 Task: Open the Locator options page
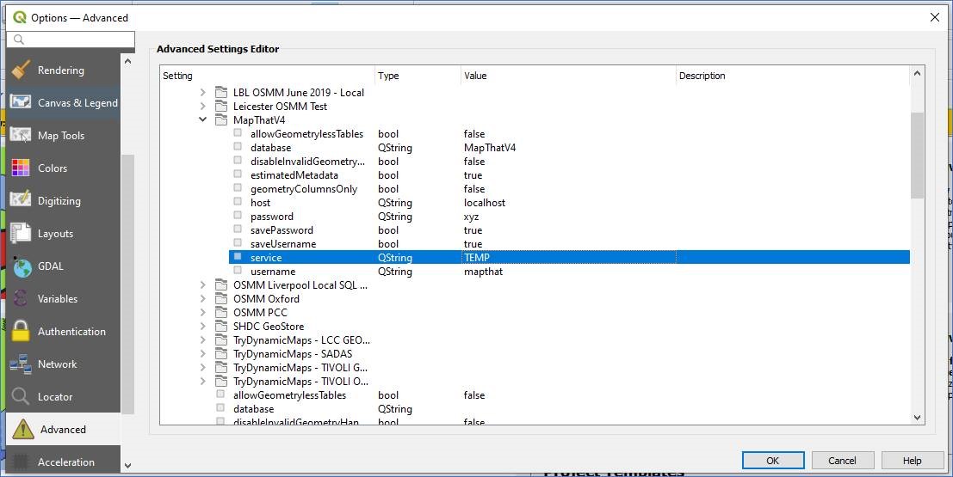click(63, 397)
